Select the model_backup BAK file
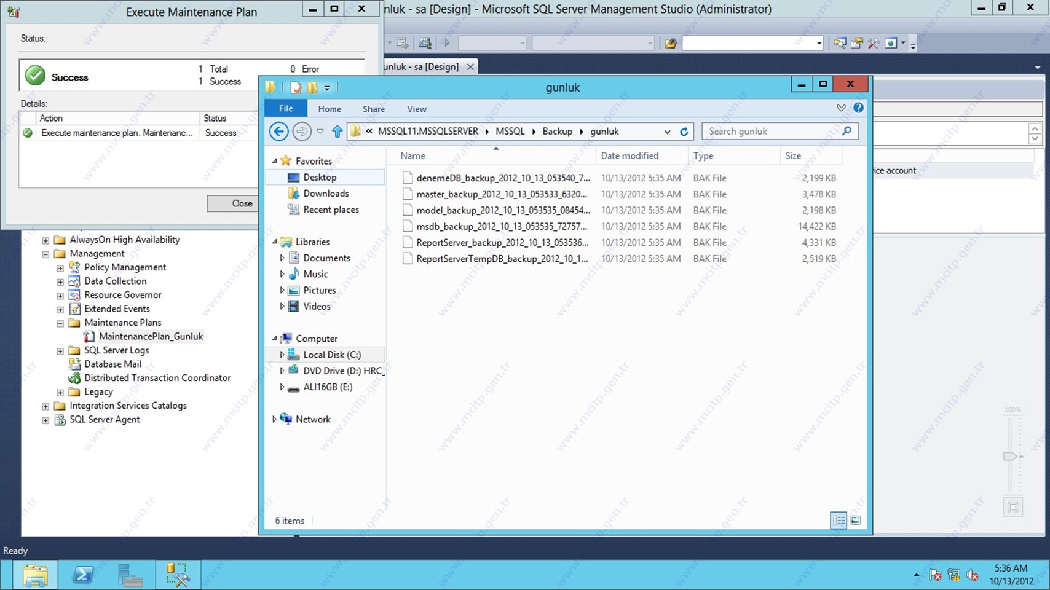1050x590 pixels. coord(503,210)
